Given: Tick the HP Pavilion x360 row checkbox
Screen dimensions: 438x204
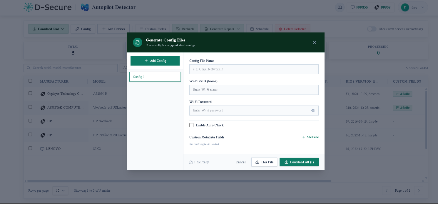Looking at the screenshot, I should [x=30, y=134].
